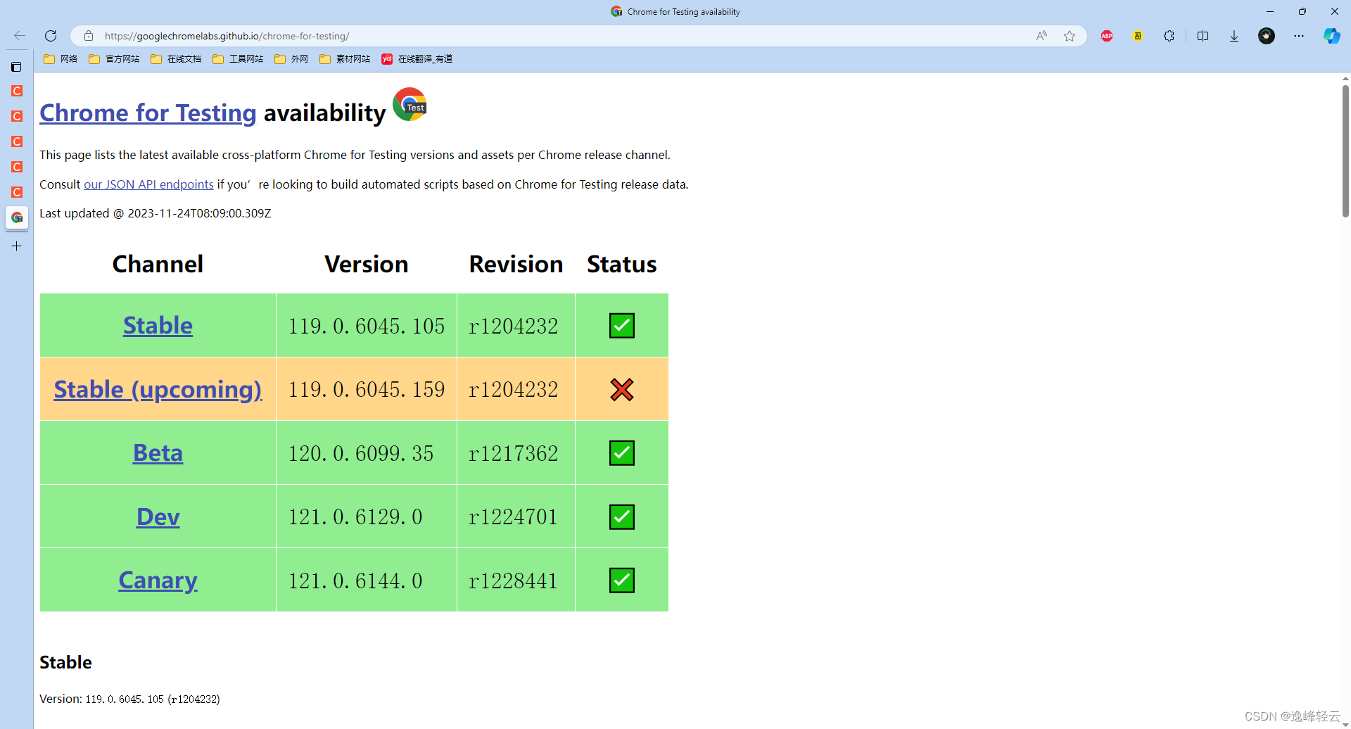The height and width of the screenshot is (729, 1351).
Task: Select version text 119. 0. 6045. 159
Action: tap(367, 389)
